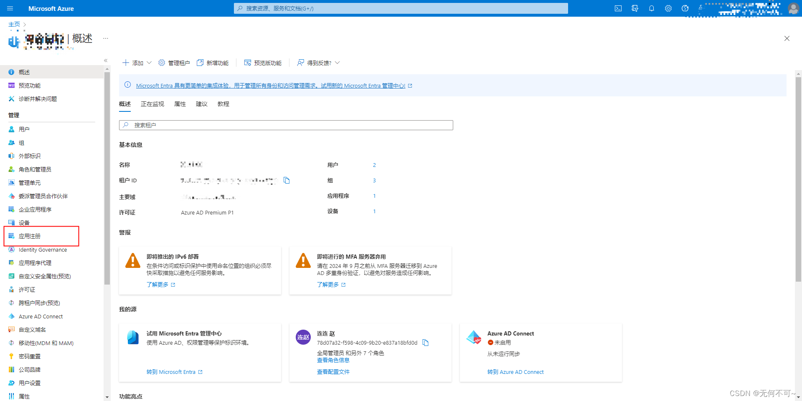Image resolution: width=802 pixels, height=401 pixels.
Task: Open 应用程序代理 in the sidebar
Action: tap(35, 263)
